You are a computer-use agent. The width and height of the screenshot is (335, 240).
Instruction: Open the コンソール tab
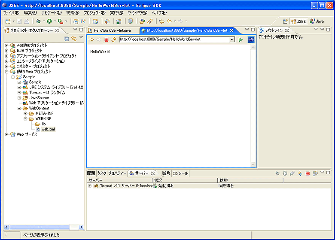pos(180,173)
